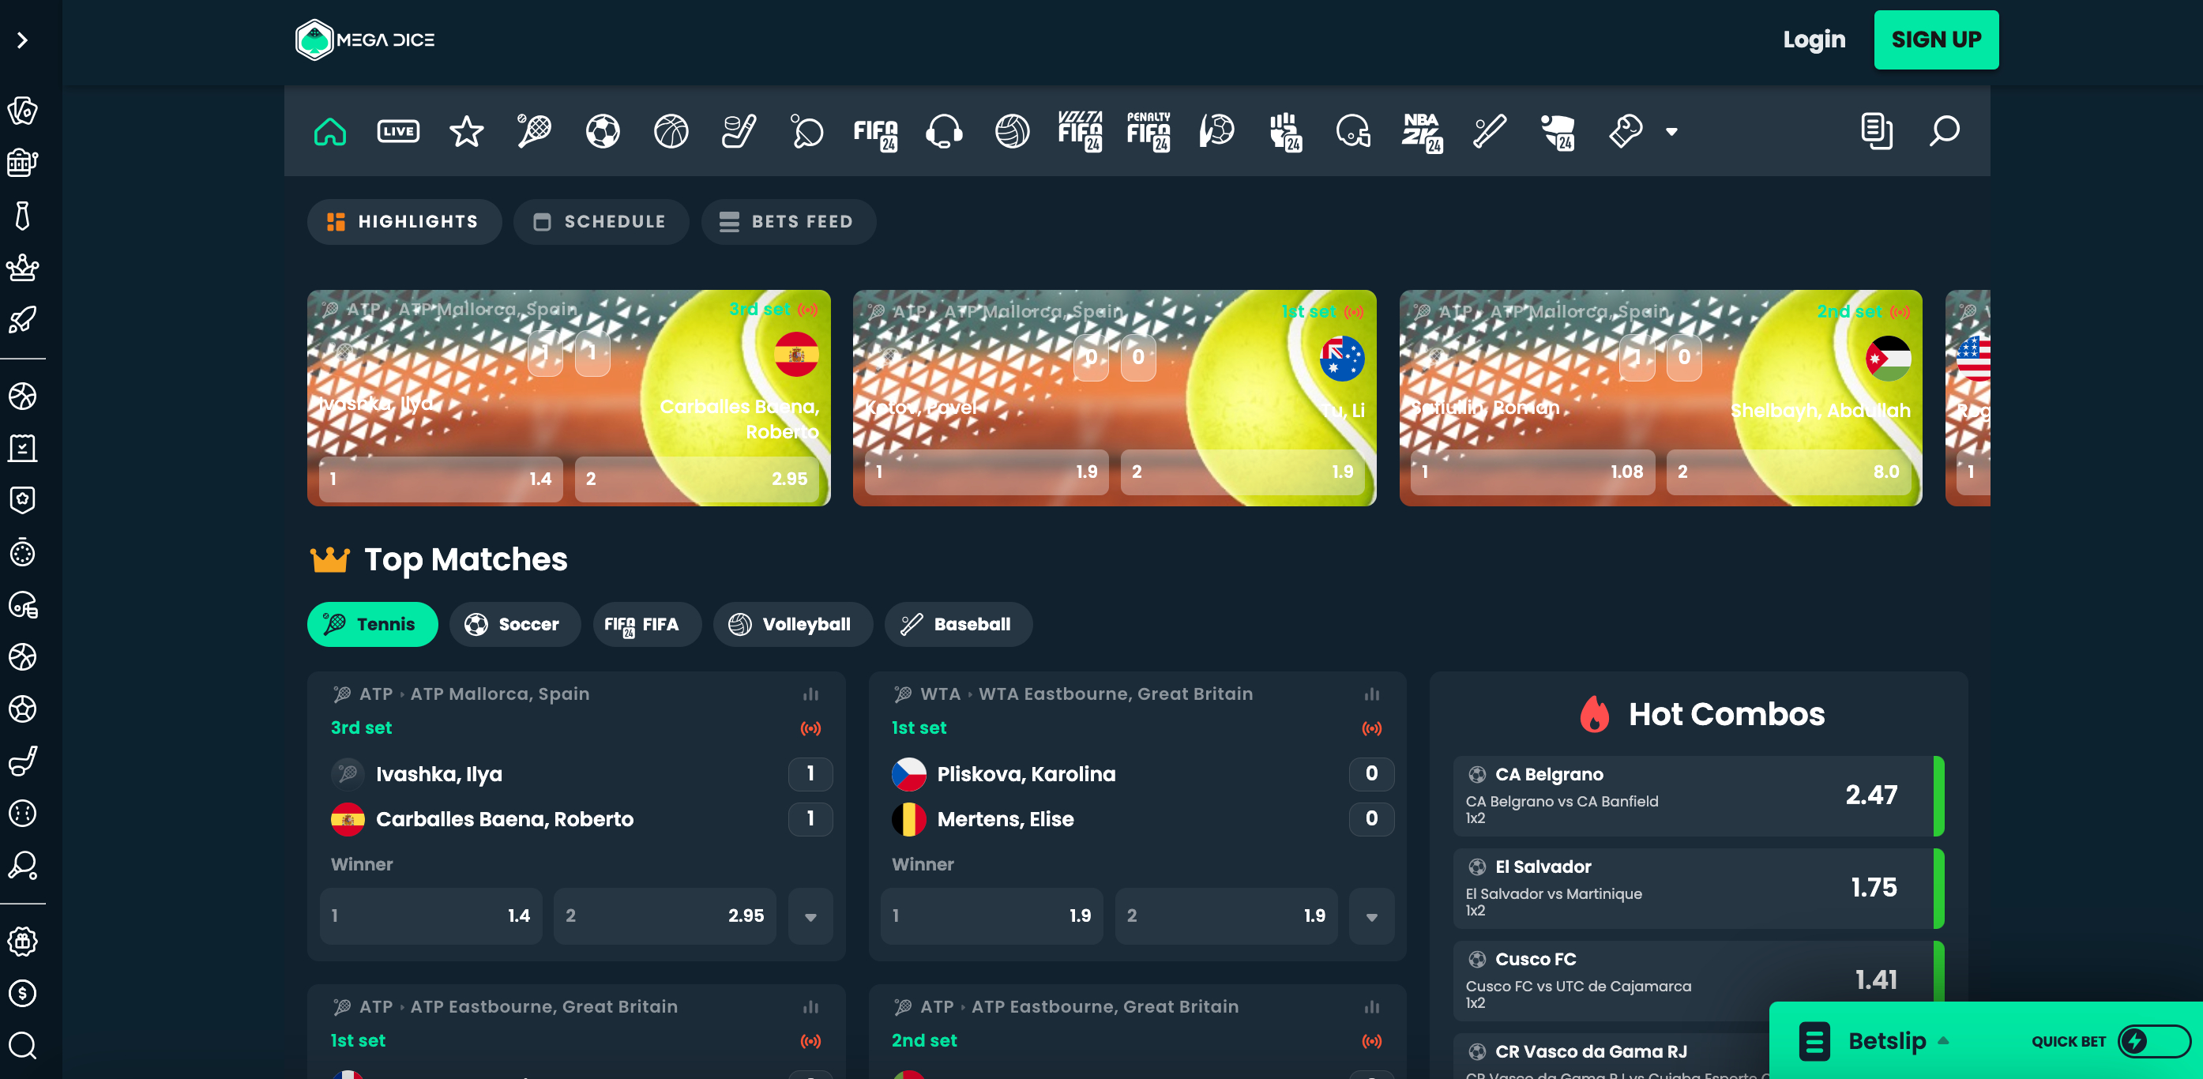Open the Shelbayh banner match card
The width and height of the screenshot is (2203, 1079).
click(1661, 398)
